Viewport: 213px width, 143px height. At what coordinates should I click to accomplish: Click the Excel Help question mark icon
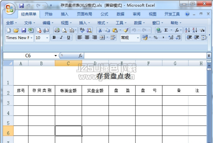(x=187, y=14)
